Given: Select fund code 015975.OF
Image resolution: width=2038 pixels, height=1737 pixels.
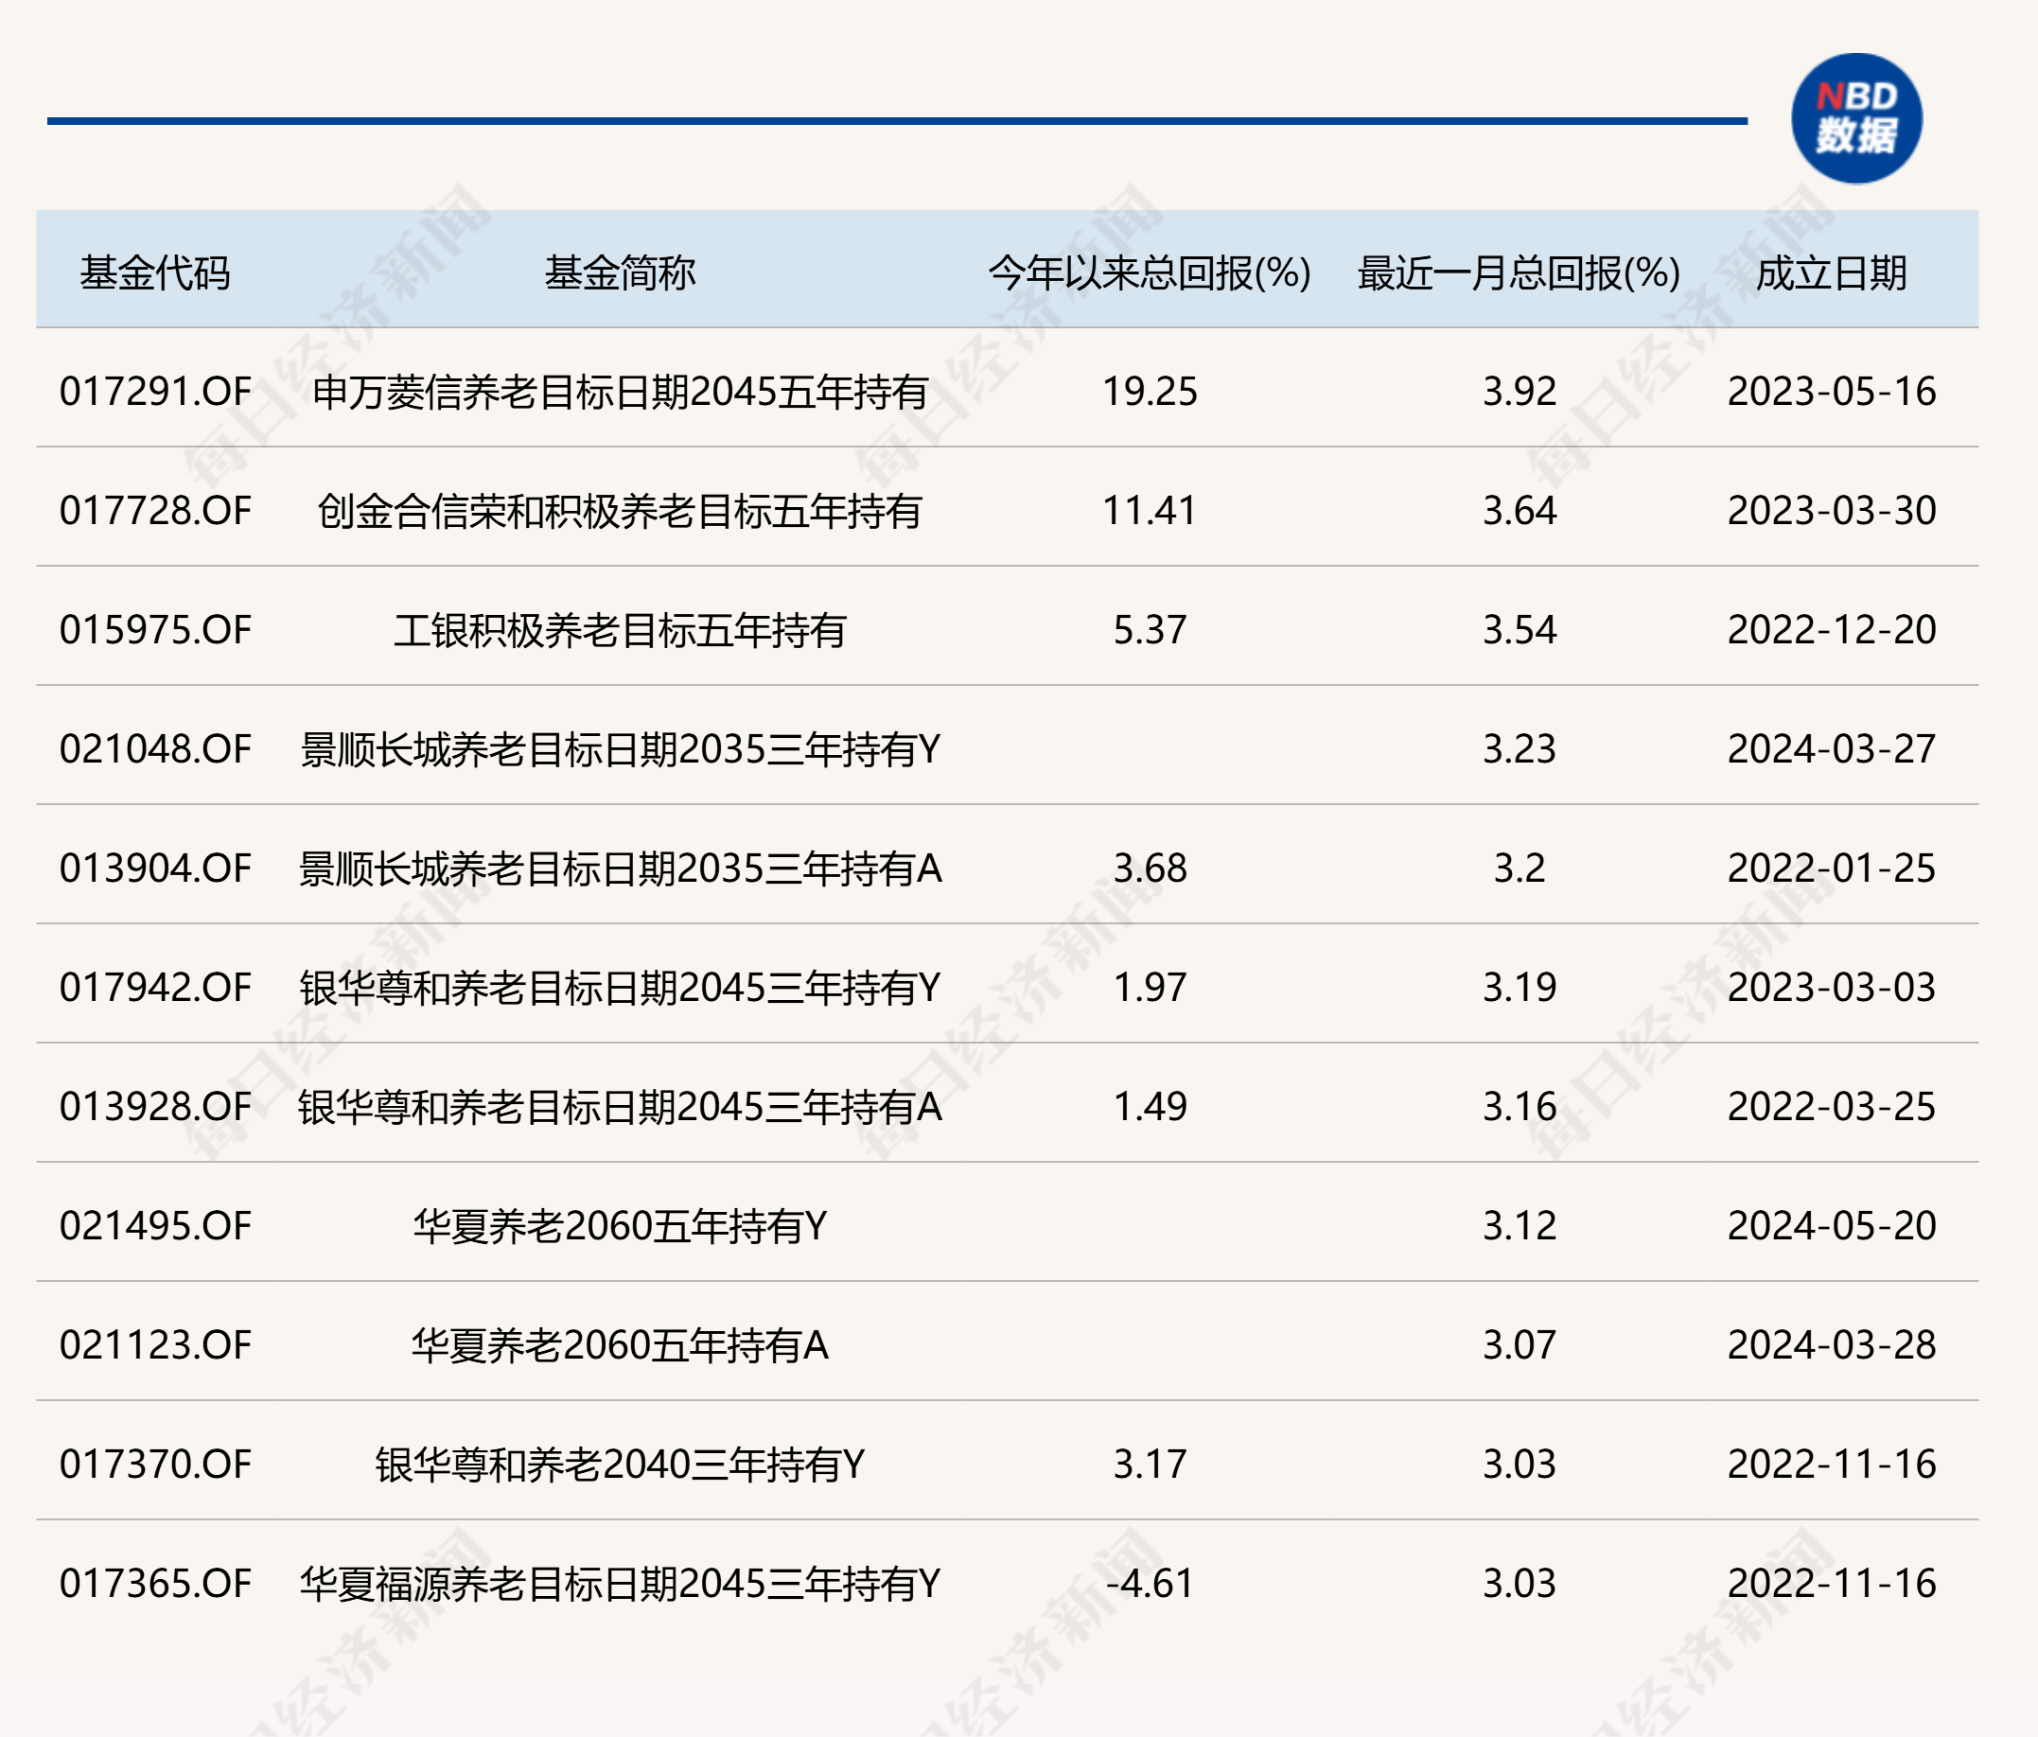Looking at the screenshot, I should [155, 629].
